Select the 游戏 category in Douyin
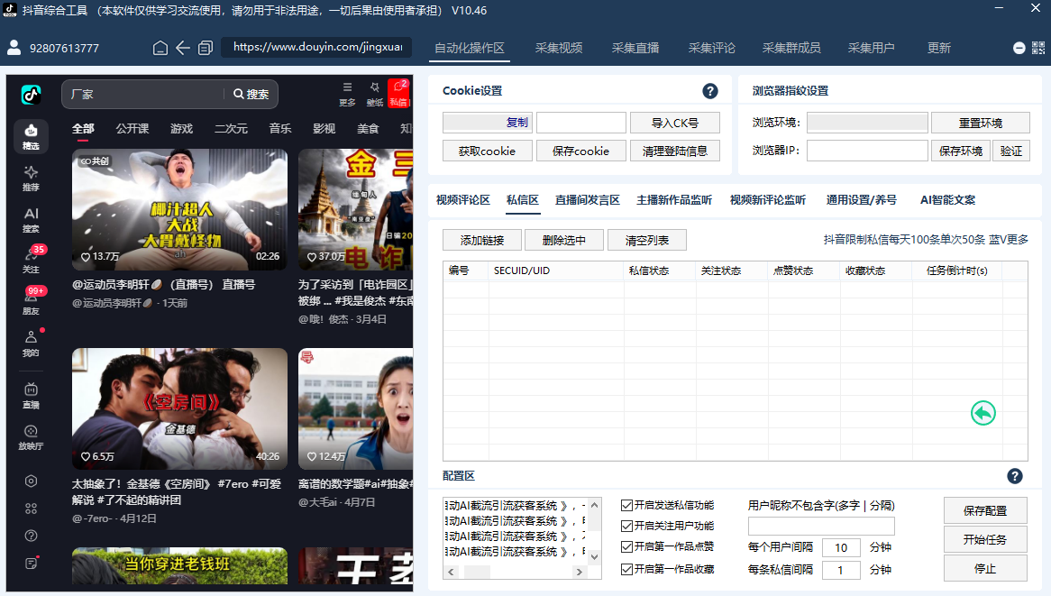This screenshot has width=1051, height=596. coord(181,129)
